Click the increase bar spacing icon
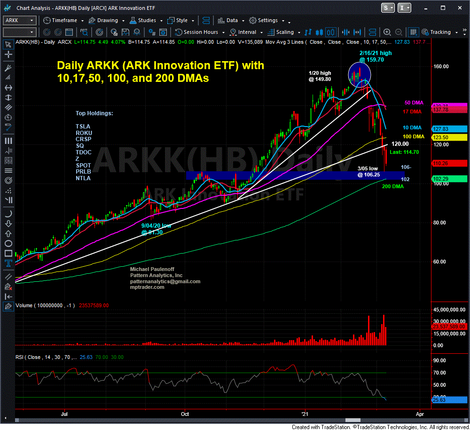Viewport: 470px width, 430px height. (x=357, y=32)
